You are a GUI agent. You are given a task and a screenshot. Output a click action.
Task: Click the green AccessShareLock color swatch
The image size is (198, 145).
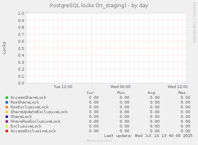point(7,98)
